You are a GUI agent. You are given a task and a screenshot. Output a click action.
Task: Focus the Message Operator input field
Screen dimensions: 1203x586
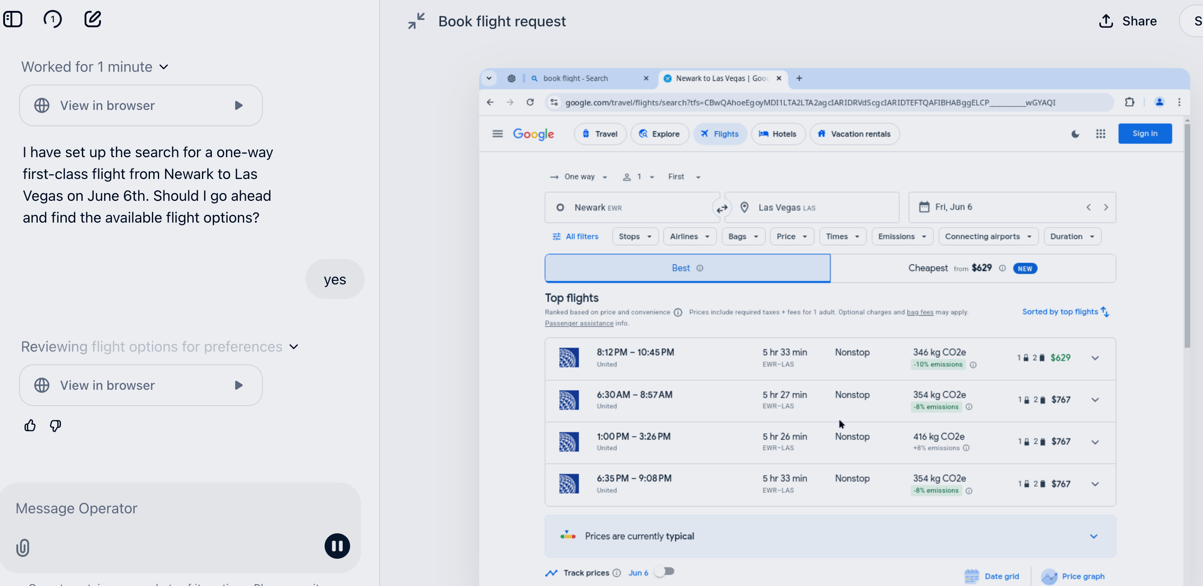180,509
